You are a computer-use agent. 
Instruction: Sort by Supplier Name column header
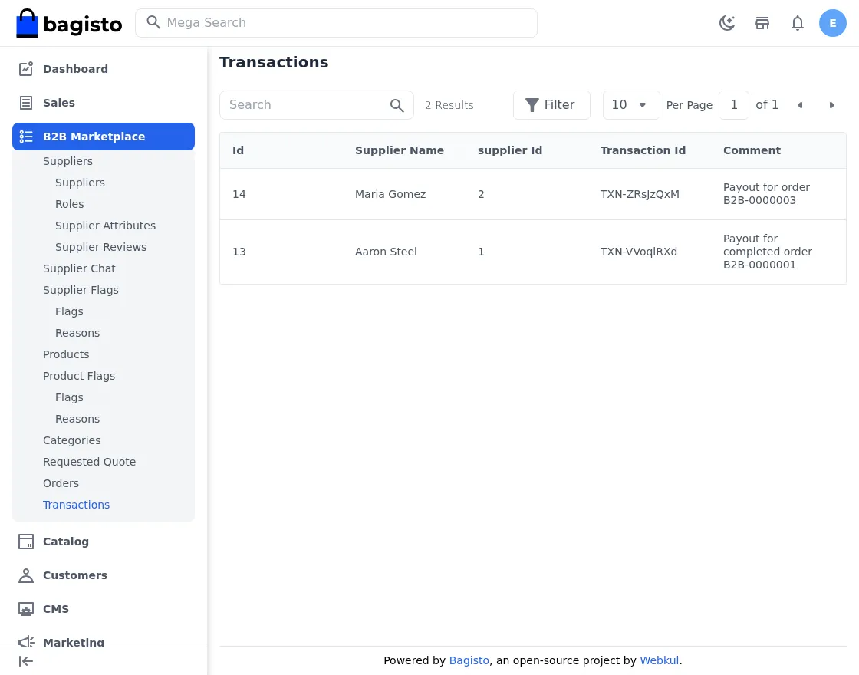400,150
